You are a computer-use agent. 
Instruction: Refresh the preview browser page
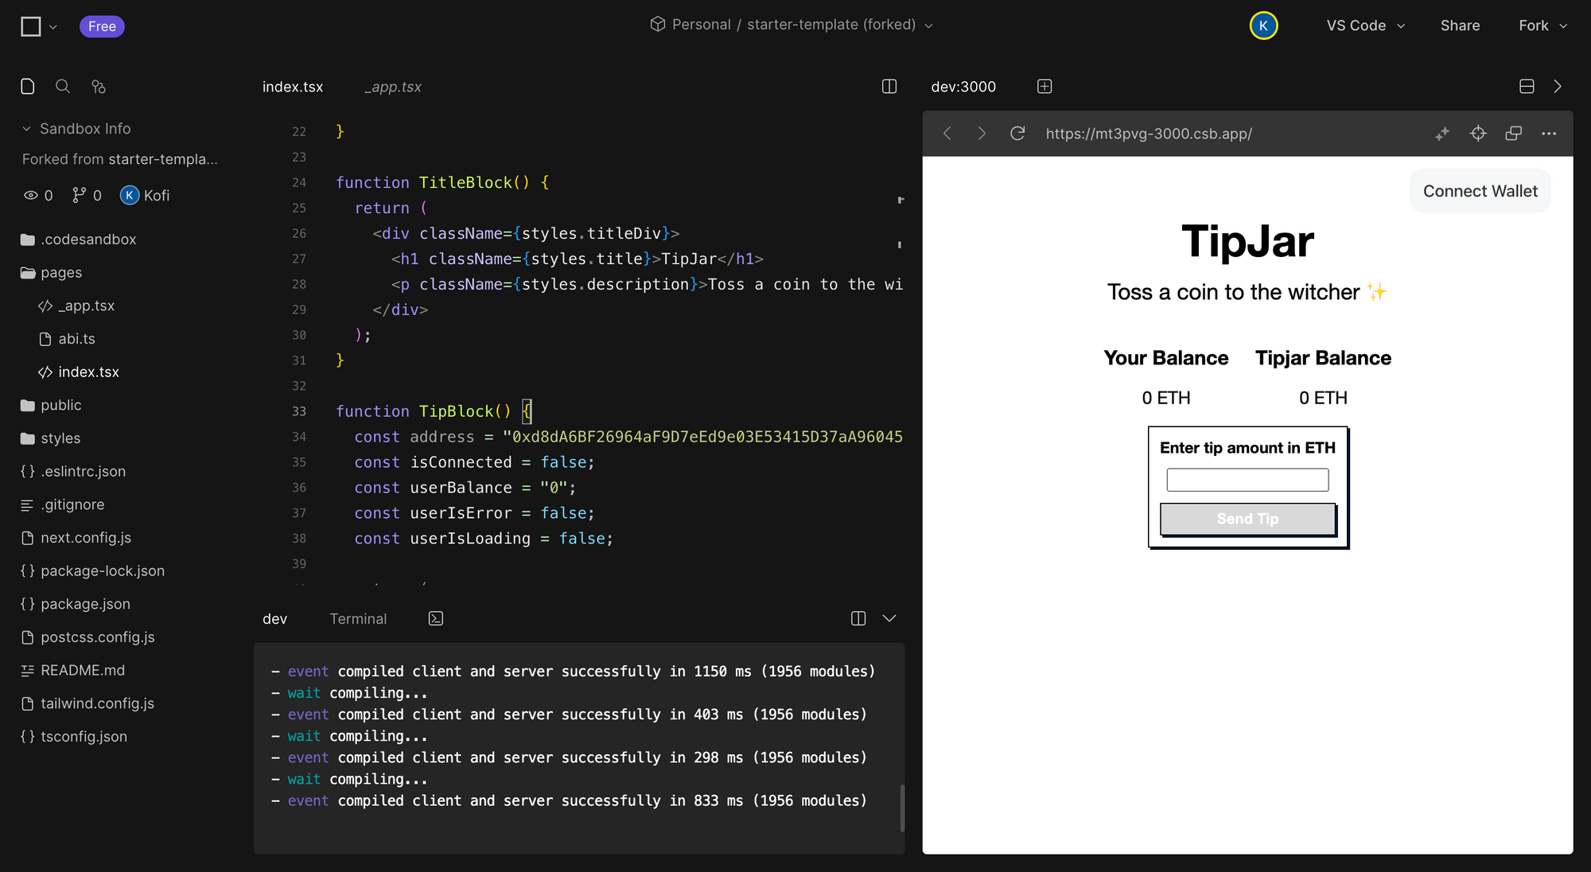pyautogui.click(x=1017, y=134)
